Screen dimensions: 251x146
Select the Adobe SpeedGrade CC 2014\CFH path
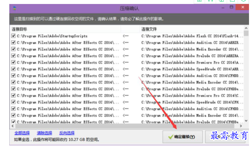click(x=192, y=102)
